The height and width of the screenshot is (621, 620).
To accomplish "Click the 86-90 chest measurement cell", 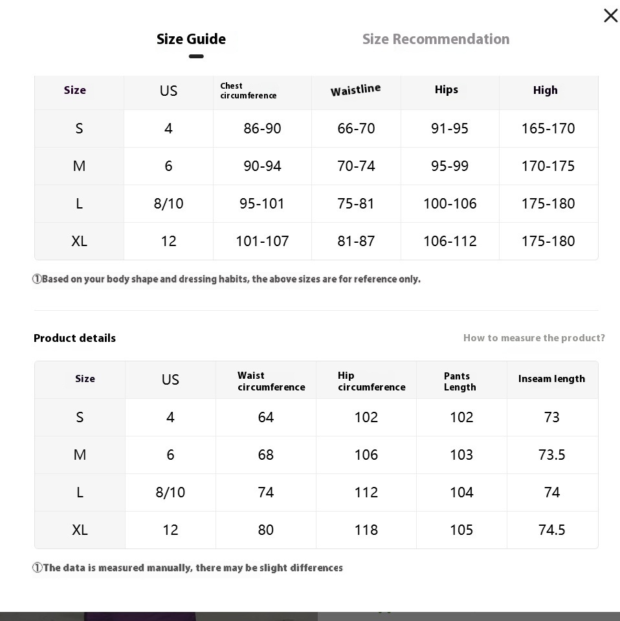I will pos(262,128).
